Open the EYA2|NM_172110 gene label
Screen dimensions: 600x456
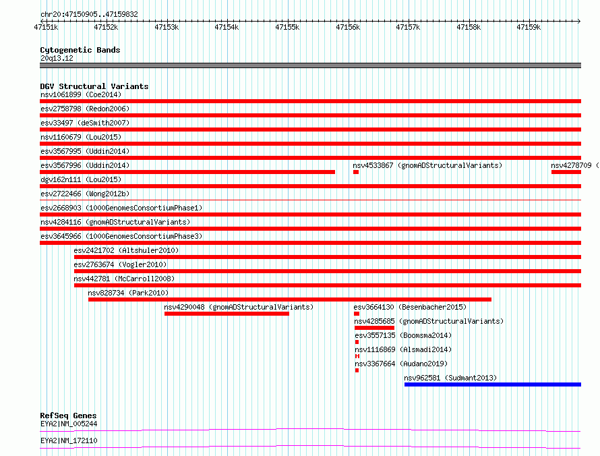tap(69, 440)
